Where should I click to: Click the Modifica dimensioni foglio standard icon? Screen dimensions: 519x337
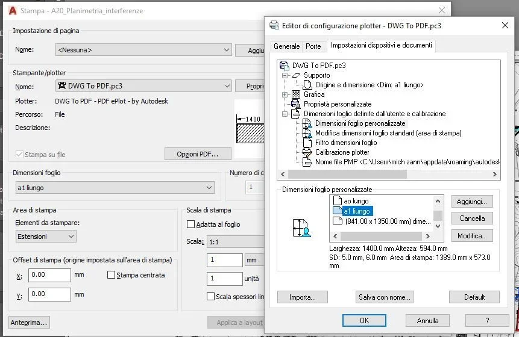tap(307, 133)
